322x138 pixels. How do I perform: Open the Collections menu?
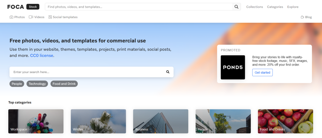point(254,7)
